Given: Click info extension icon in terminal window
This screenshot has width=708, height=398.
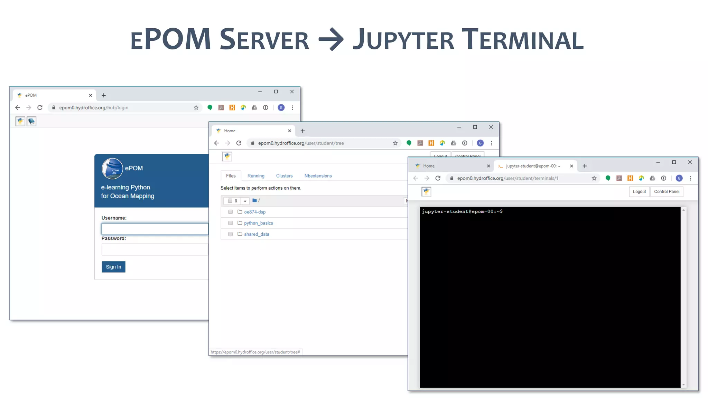Looking at the screenshot, I should click(664, 178).
